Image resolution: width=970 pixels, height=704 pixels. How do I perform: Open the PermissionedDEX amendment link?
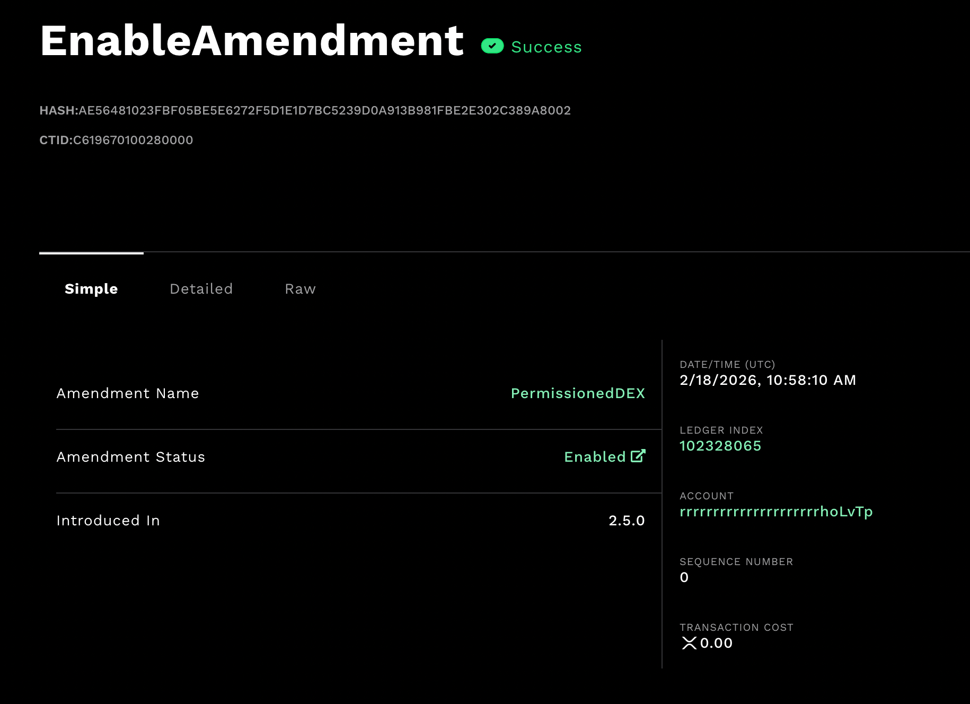tap(578, 393)
